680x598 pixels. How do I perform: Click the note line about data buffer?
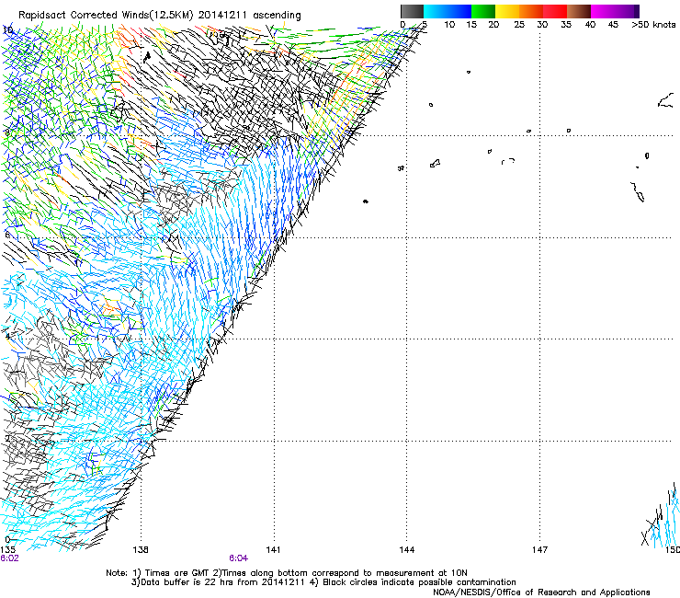(323, 582)
